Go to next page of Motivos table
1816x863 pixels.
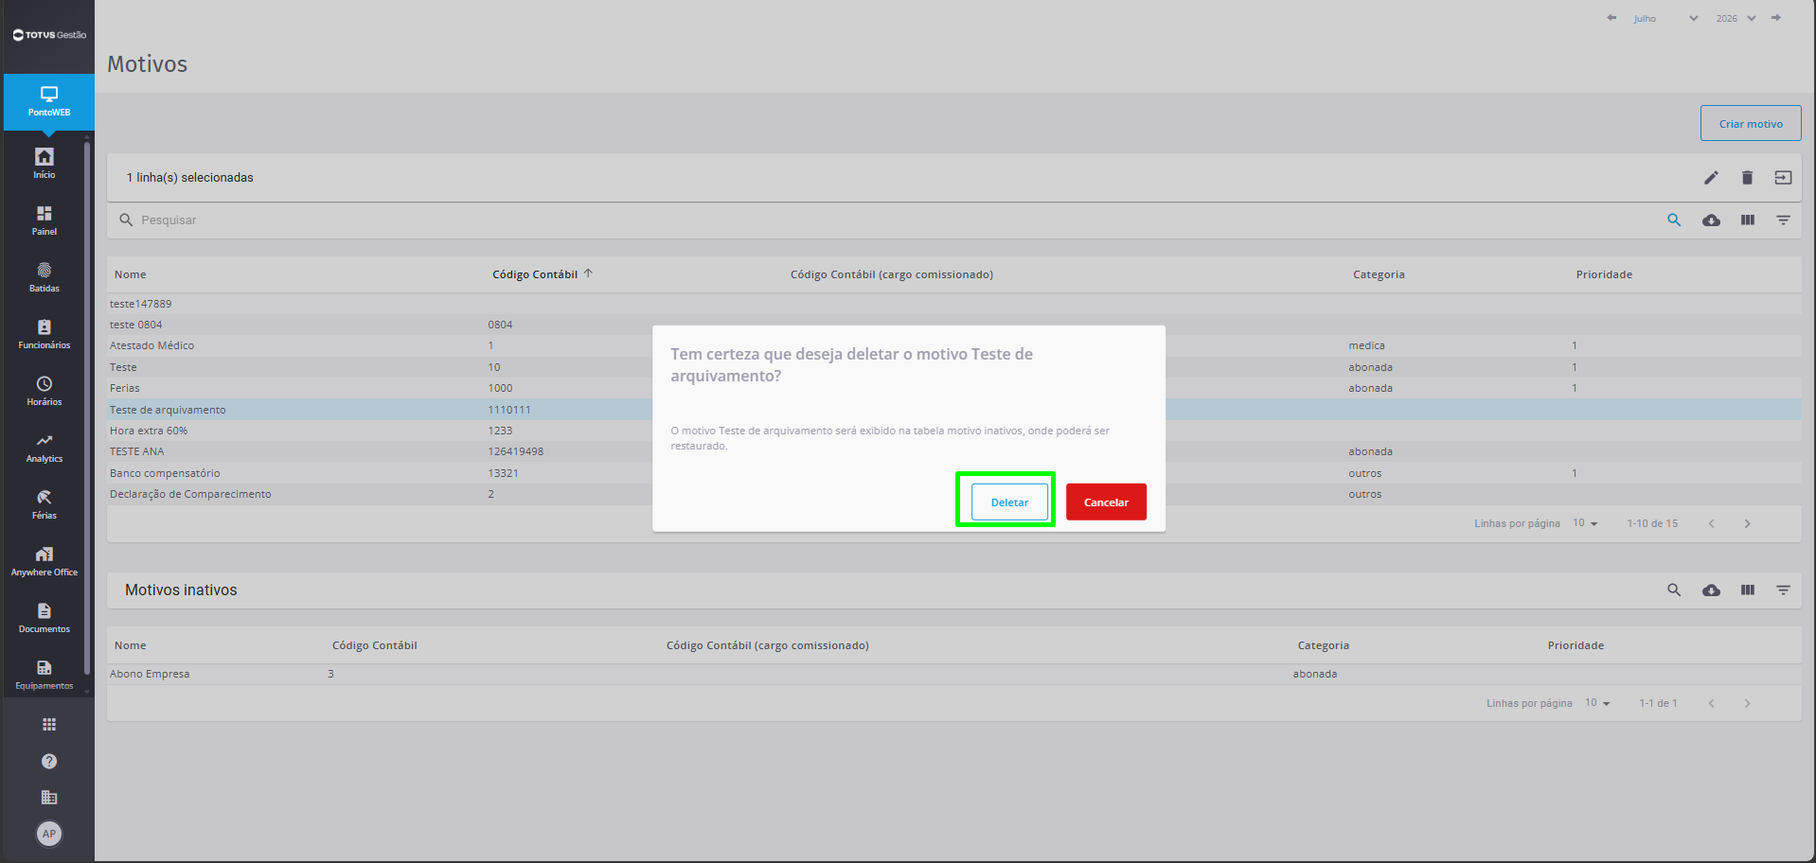1747,523
